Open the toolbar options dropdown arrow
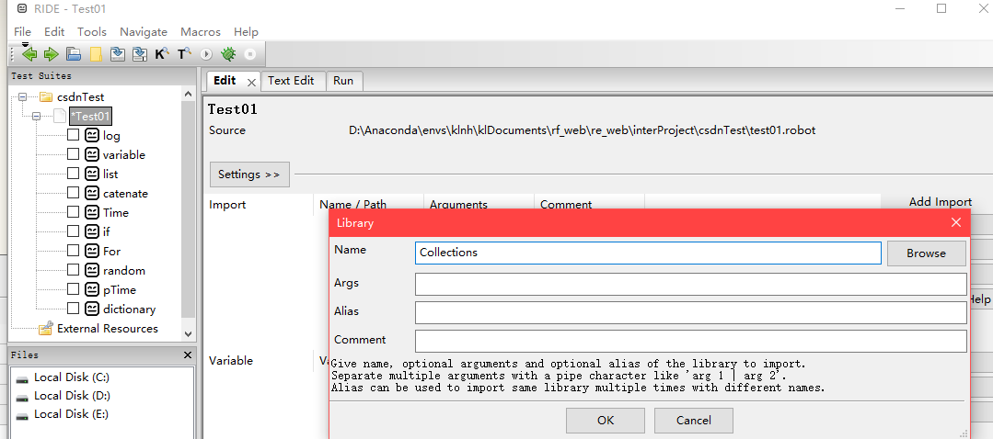 click(26, 45)
